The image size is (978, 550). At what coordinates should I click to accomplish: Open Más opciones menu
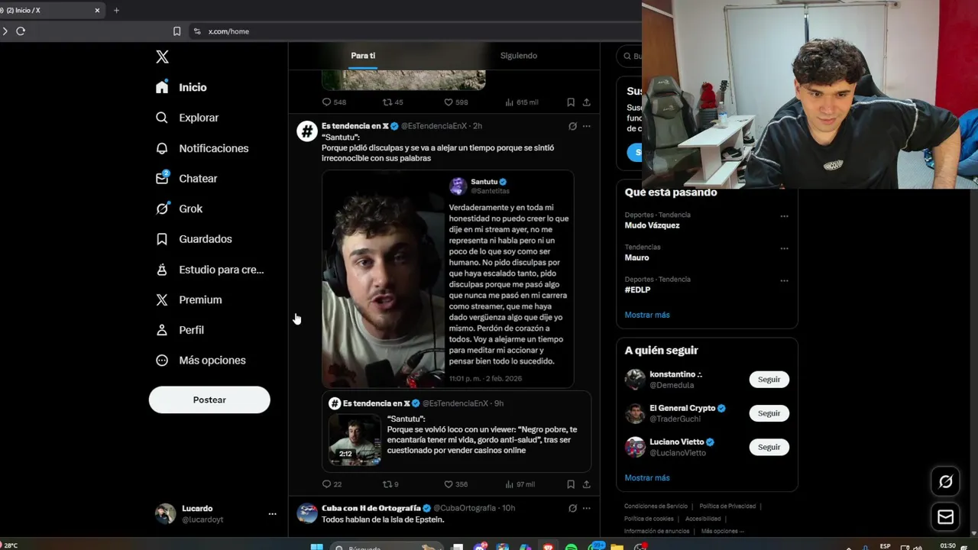[200, 360]
